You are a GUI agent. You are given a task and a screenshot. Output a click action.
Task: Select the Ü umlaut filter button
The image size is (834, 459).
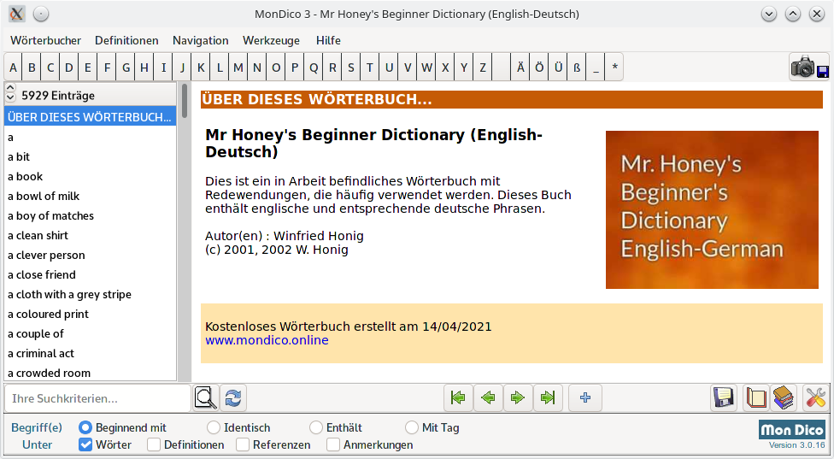pos(558,68)
